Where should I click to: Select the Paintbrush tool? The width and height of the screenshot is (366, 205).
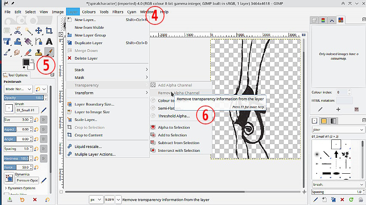click(x=49, y=52)
